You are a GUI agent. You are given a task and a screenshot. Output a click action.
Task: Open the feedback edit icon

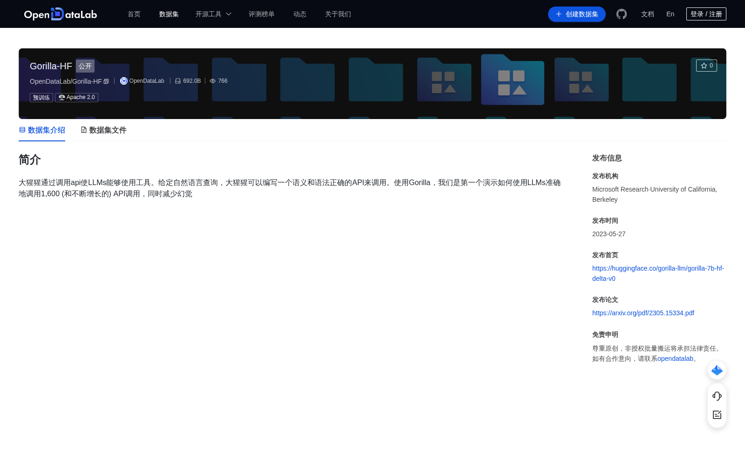(717, 415)
